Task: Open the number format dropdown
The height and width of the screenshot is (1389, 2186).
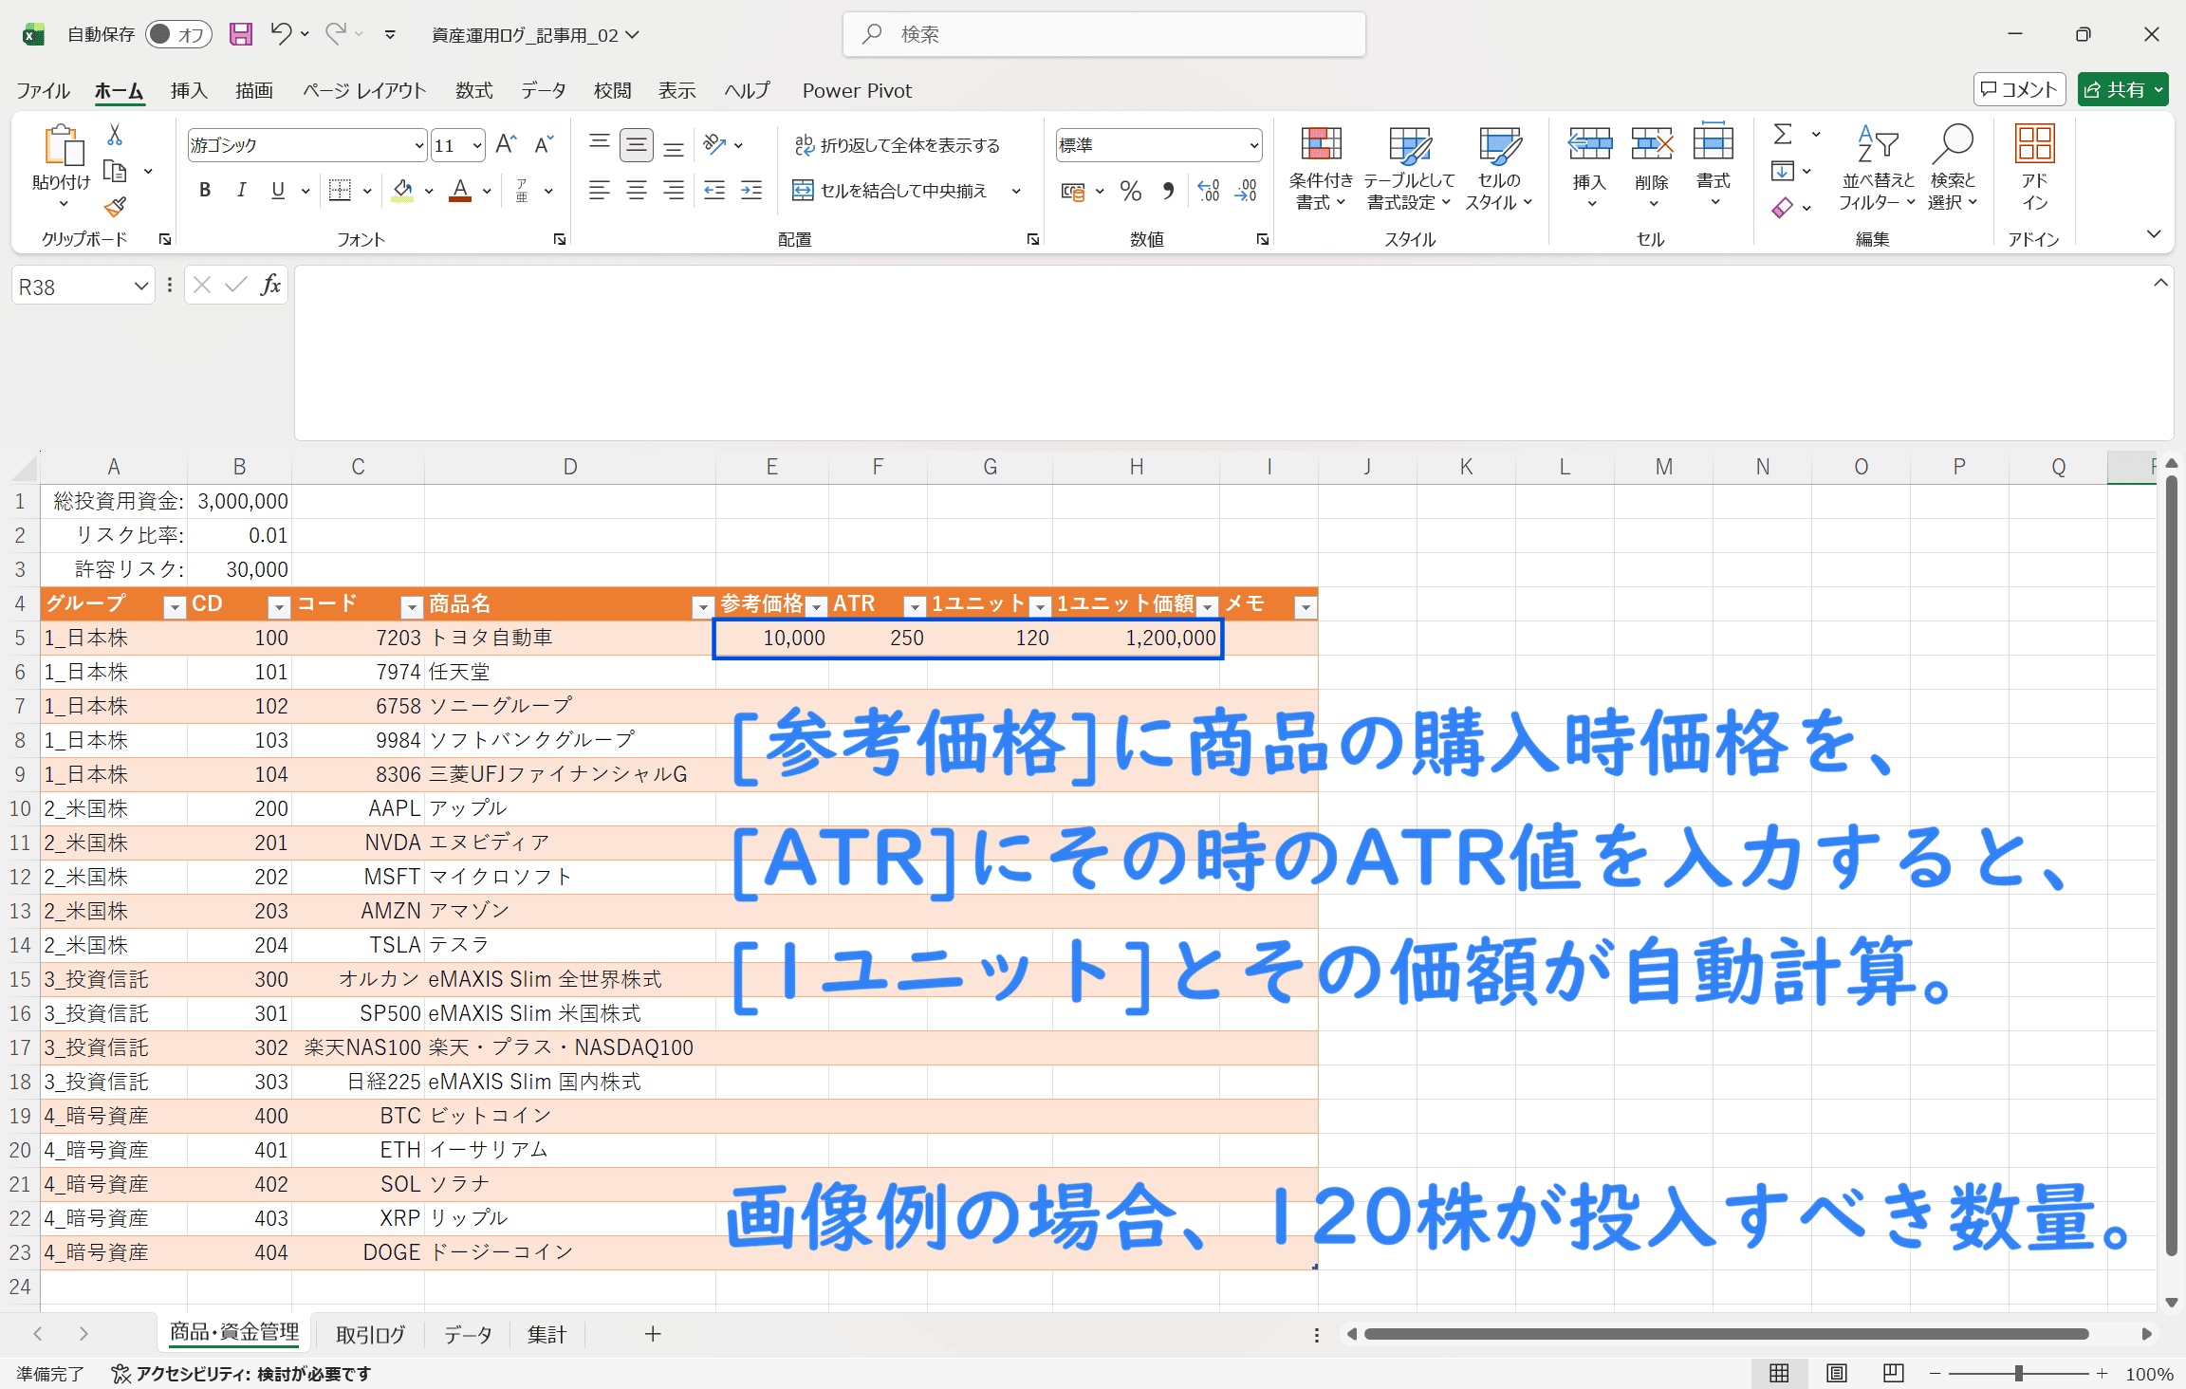Action: click(x=1253, y=145)
